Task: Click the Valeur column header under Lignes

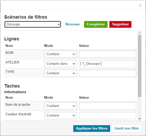Action: (84, 46)
